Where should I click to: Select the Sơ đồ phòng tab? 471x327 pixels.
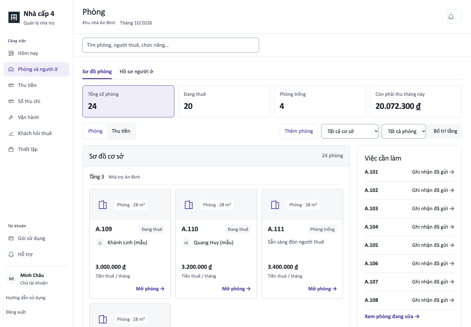(97, 72)
